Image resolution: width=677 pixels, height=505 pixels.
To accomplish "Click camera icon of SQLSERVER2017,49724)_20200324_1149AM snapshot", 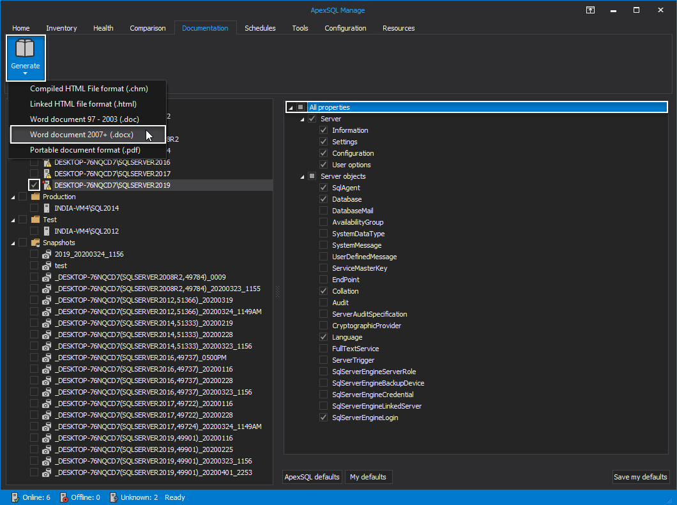I will click(47, 426).
